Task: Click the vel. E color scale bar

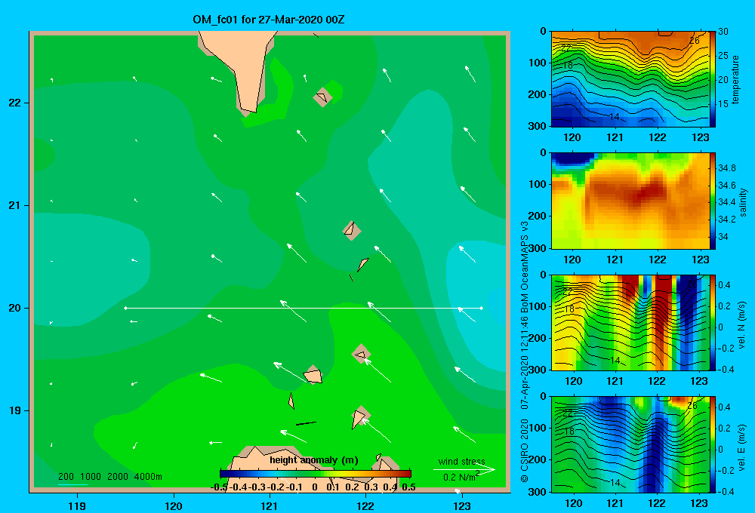Action: tap(713, 444)
